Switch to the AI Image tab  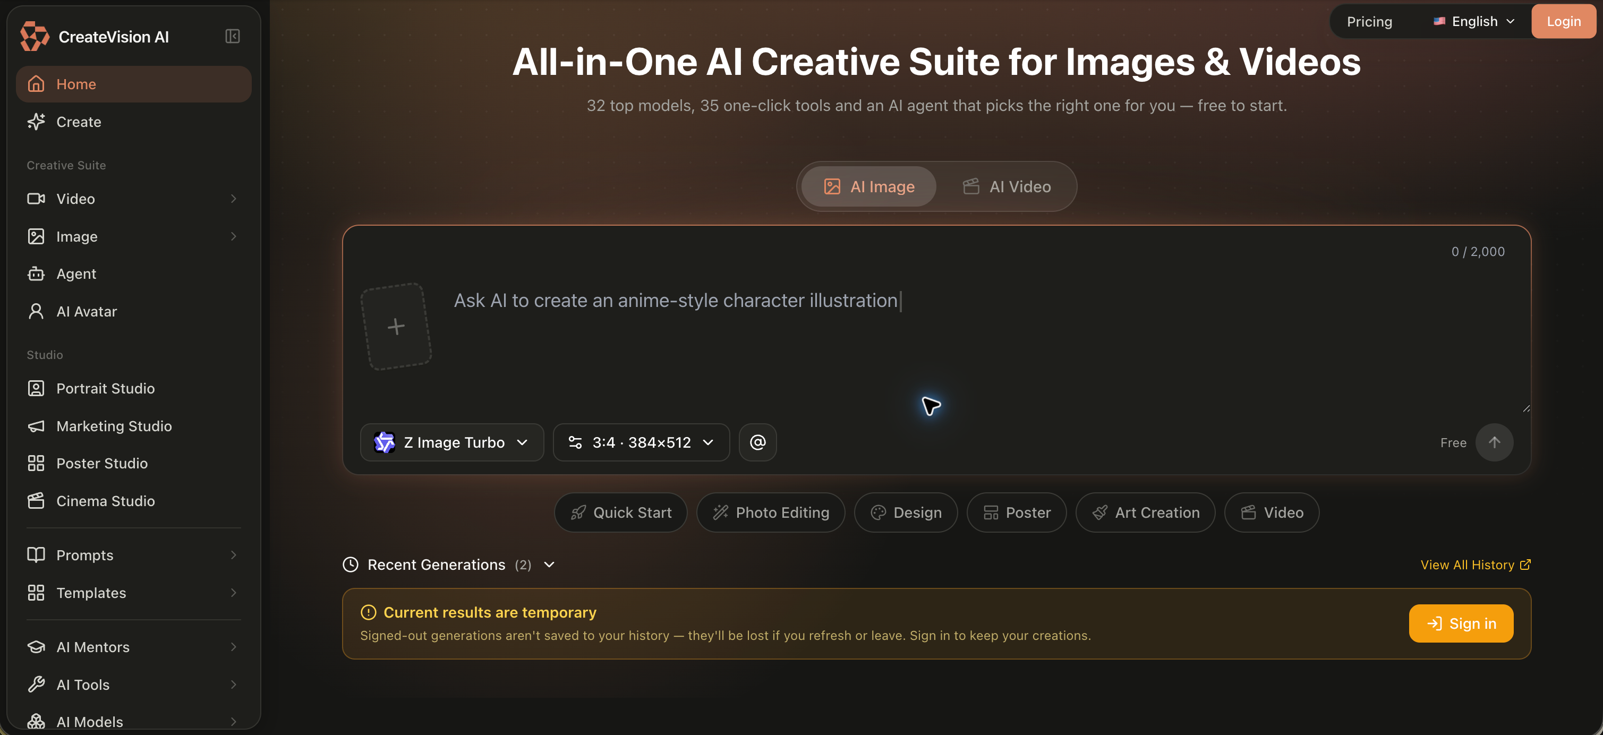(868, 186)
